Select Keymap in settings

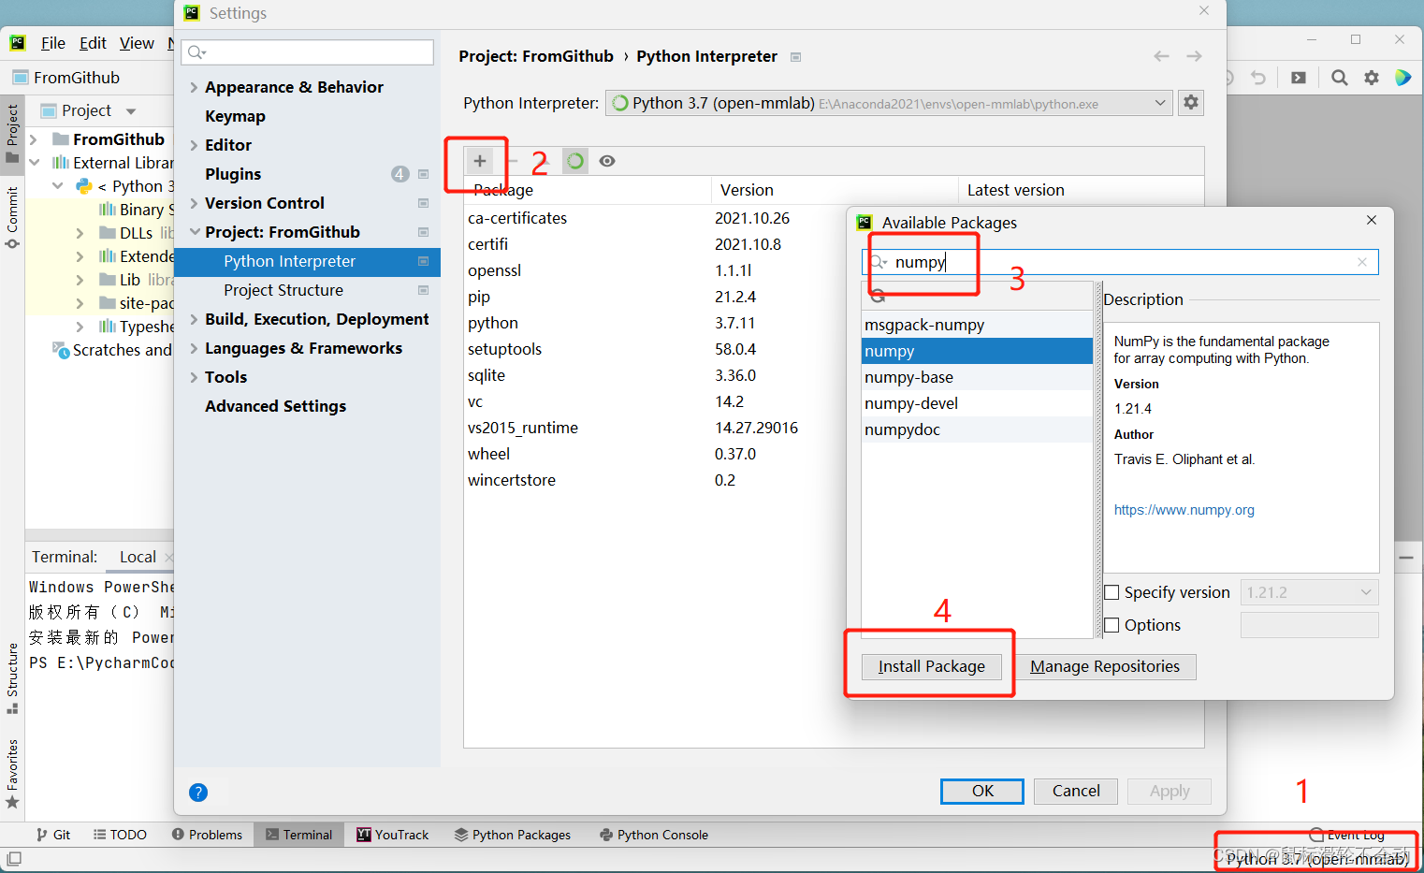point(235,116)
